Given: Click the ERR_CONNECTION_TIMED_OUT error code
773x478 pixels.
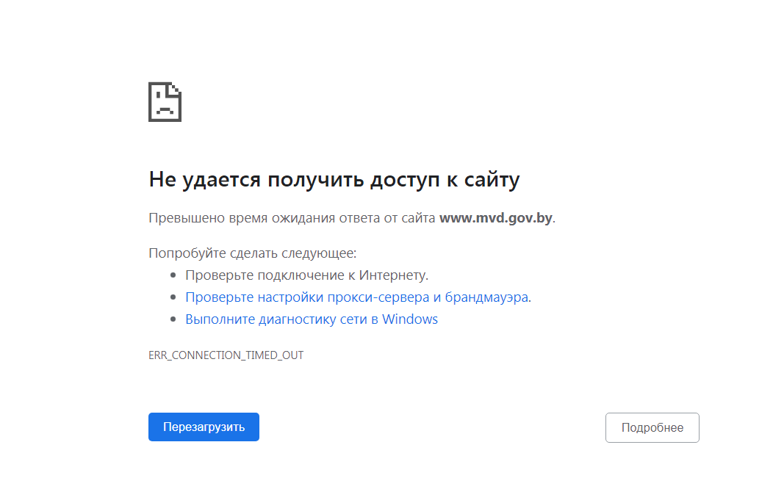Looking at the screenshot, I should click(x=227, y=355).
